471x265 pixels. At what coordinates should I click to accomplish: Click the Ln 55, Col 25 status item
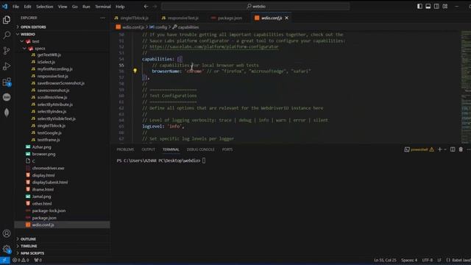(385, 260)
